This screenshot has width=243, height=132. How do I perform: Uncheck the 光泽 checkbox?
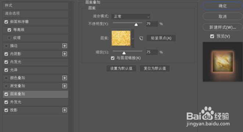(6, 70)
